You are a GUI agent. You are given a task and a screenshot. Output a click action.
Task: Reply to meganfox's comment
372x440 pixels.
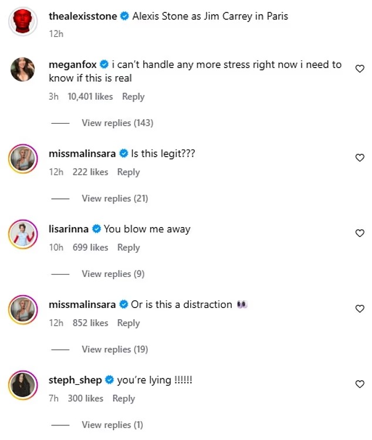click(133, 97)
